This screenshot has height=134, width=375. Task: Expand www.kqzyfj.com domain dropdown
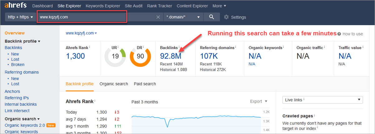click(81, 33)
